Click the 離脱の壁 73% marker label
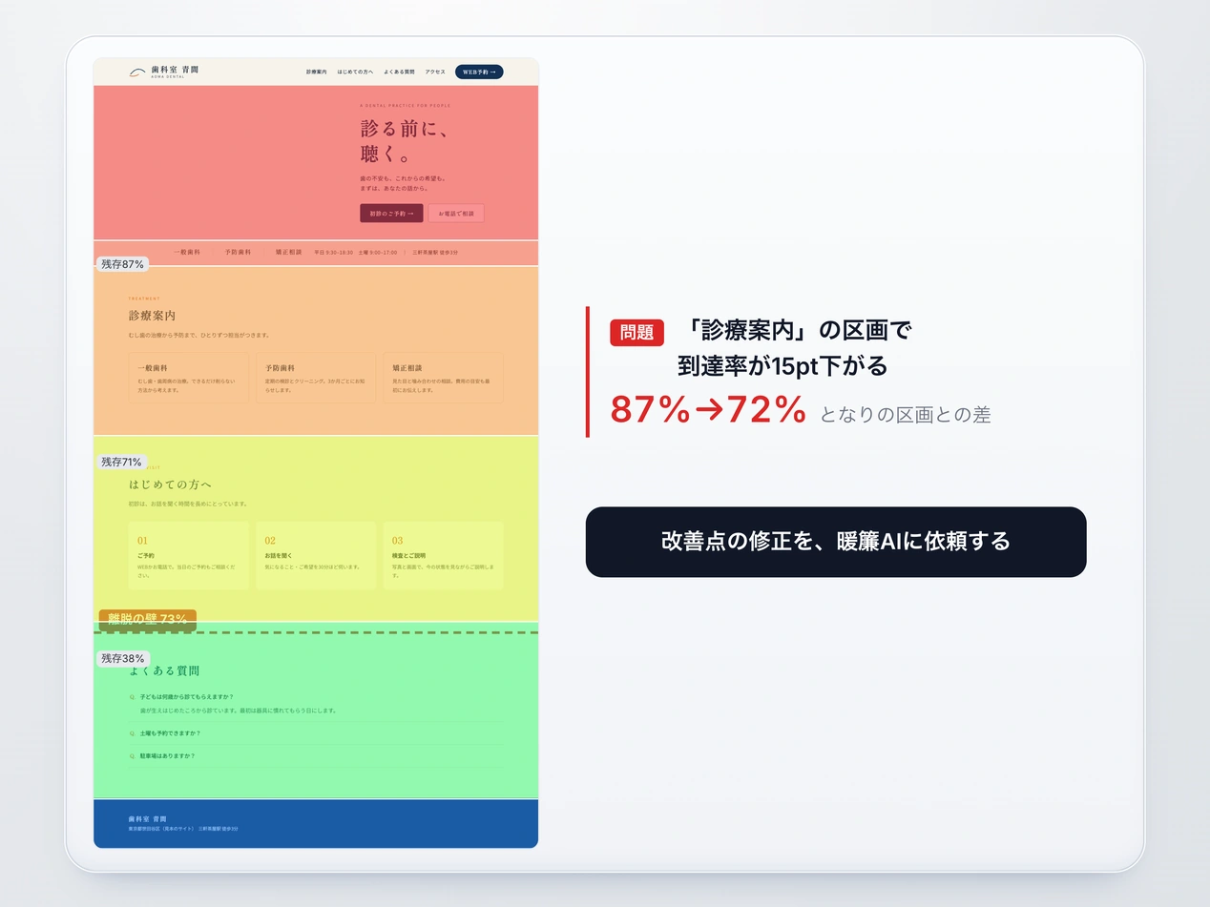This screenshot has height=907, width=1210. coord(148,619)
